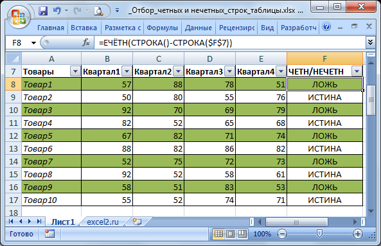
Task: Switch to the Разметка страницы tab
Action: coord(123,28)
